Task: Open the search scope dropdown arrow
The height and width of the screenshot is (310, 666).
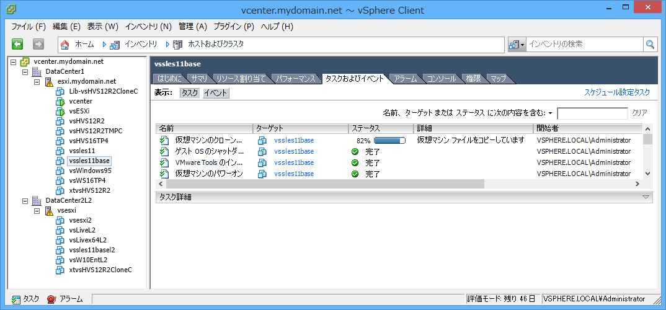Action: click(x=522, y=44)
